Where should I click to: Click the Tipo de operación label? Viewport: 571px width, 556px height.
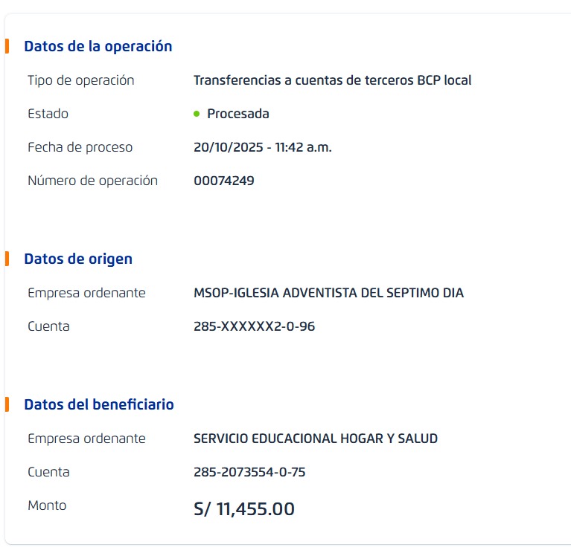(80, 80)
